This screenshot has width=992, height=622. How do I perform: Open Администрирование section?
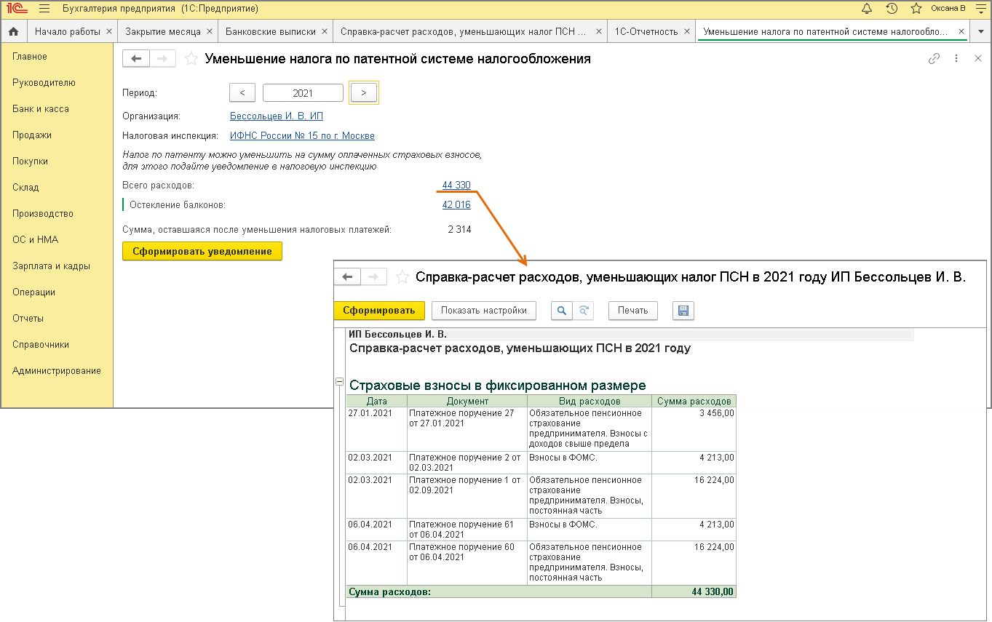[x=57, y=371]
